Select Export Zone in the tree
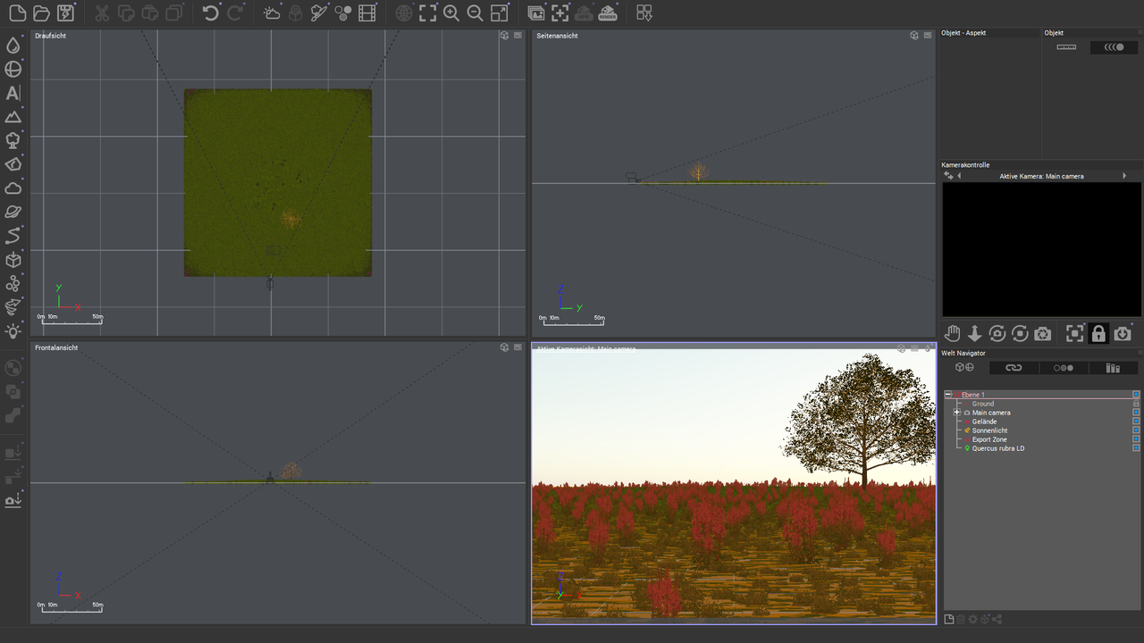Screen dimensions: 1144x643 coord(989,439)
